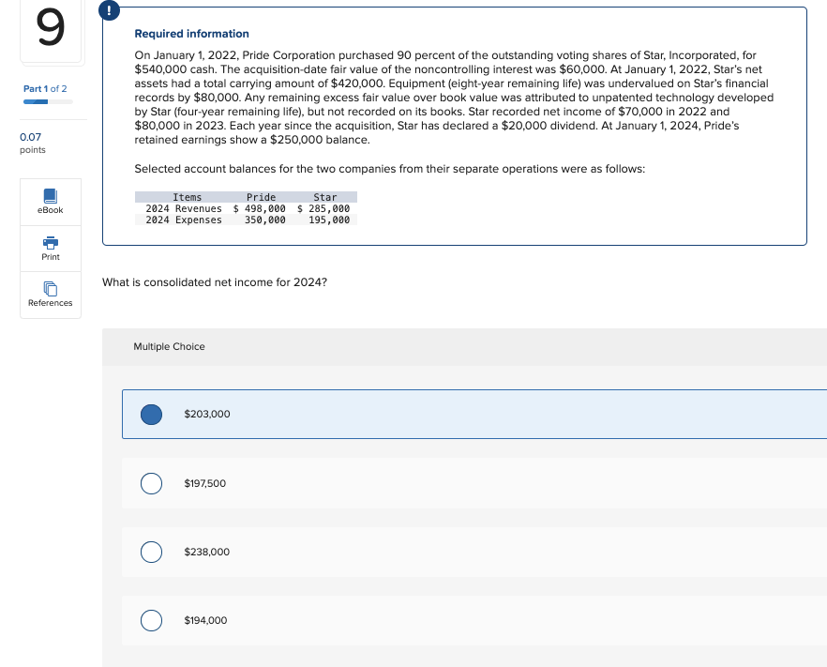Image resolution: width=827 pixels, height=667 pixels.
Task: Click the Required information heading
Action: tap(191, 33)
